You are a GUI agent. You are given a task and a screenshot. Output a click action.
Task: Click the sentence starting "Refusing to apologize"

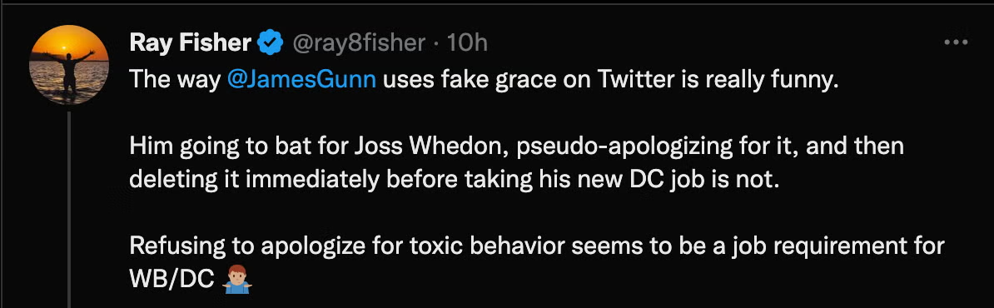(x=536, y=247)
